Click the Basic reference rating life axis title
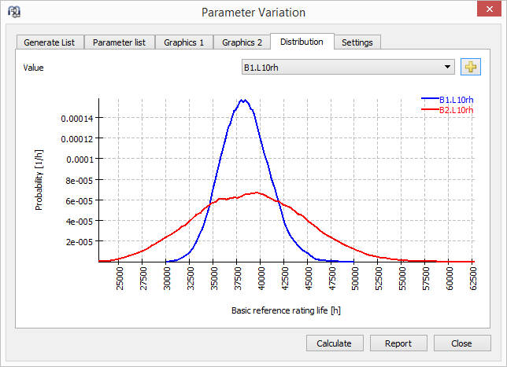This screenshot has height=367, width=507. tap(286, 310)
